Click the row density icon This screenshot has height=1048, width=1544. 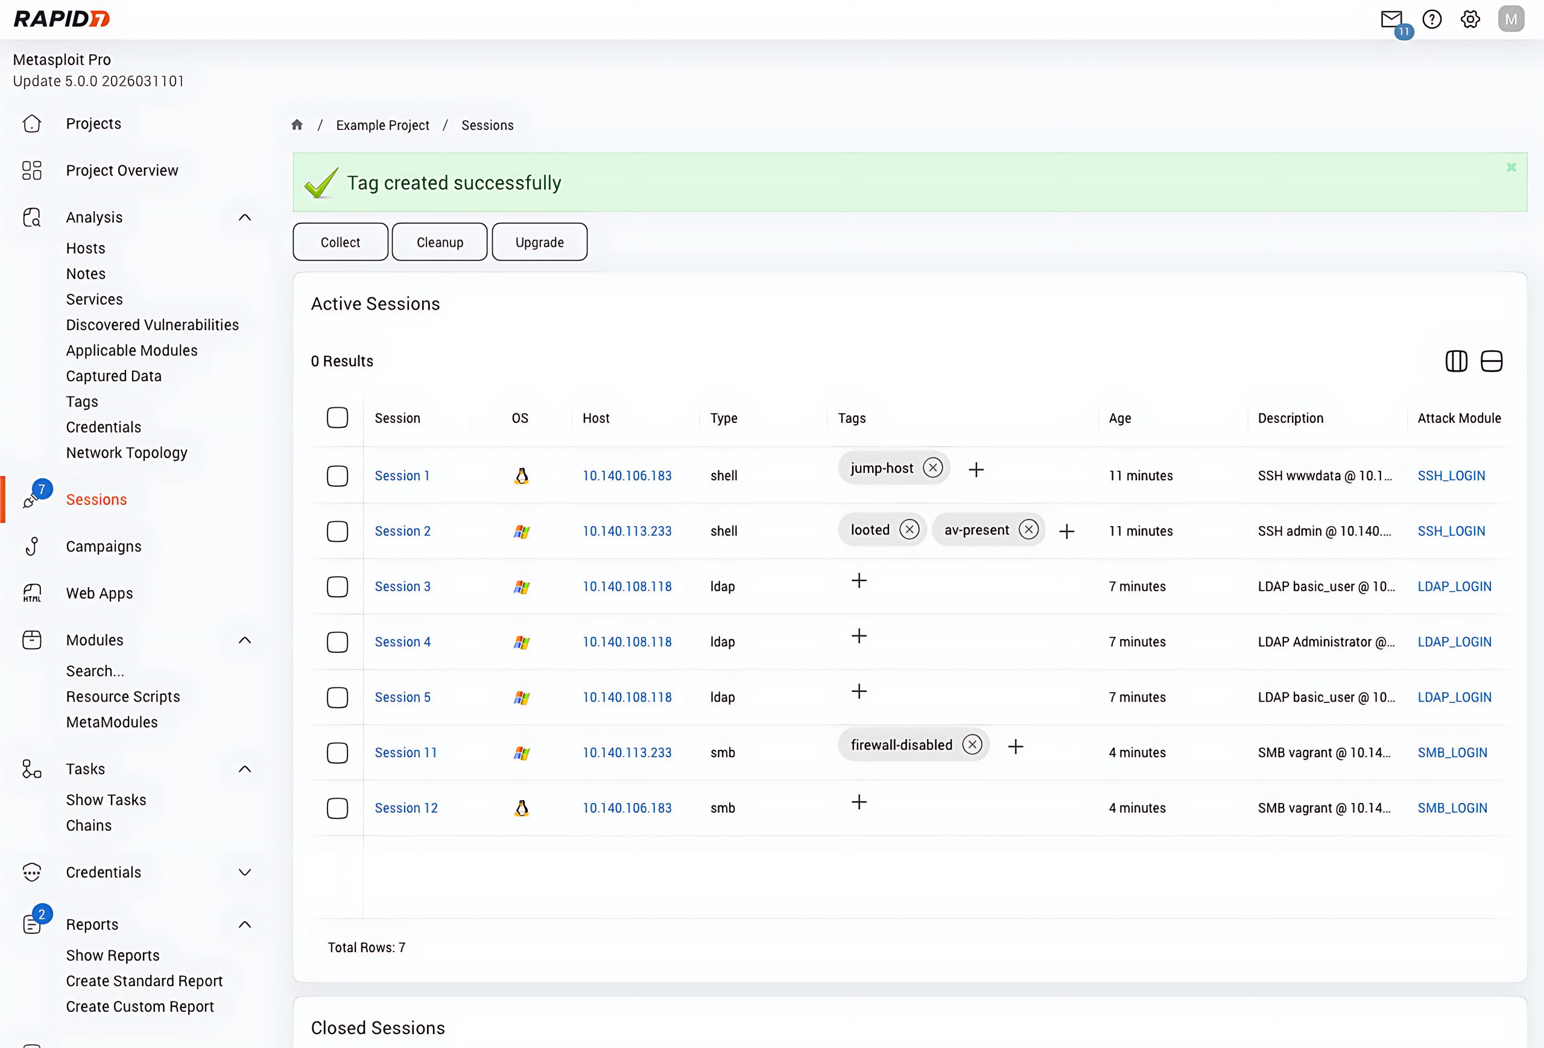point(1492,361)
